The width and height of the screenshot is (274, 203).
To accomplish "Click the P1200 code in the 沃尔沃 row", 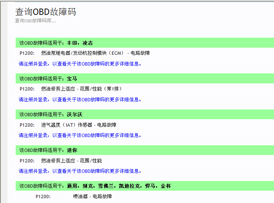I will point(27,125).
